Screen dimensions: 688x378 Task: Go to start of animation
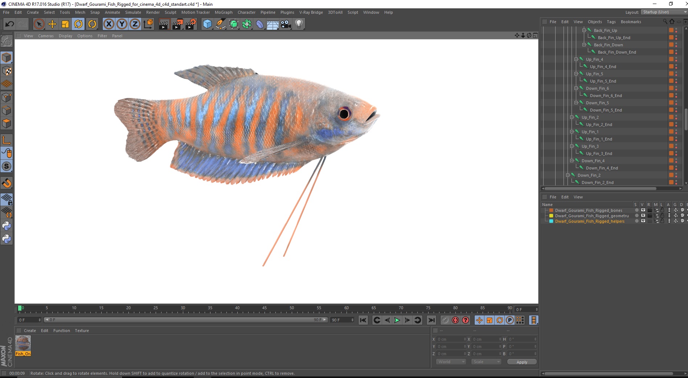click(x=363, y=320)
